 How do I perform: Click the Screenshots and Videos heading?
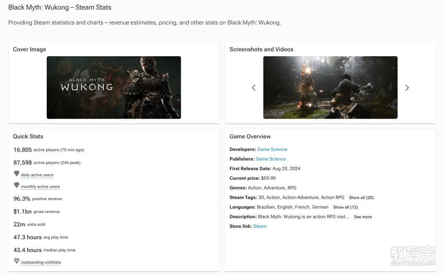point(261,49)
